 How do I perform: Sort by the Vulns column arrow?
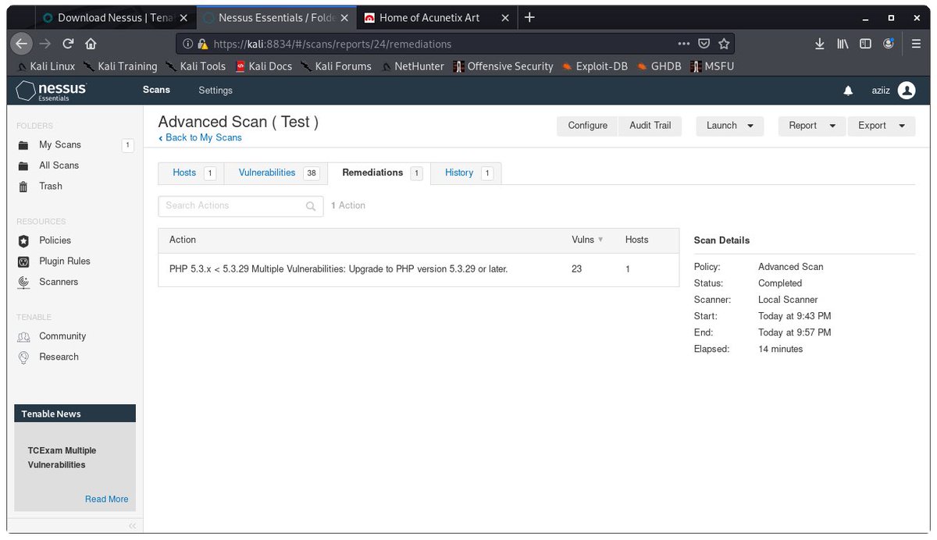(600, 240)
